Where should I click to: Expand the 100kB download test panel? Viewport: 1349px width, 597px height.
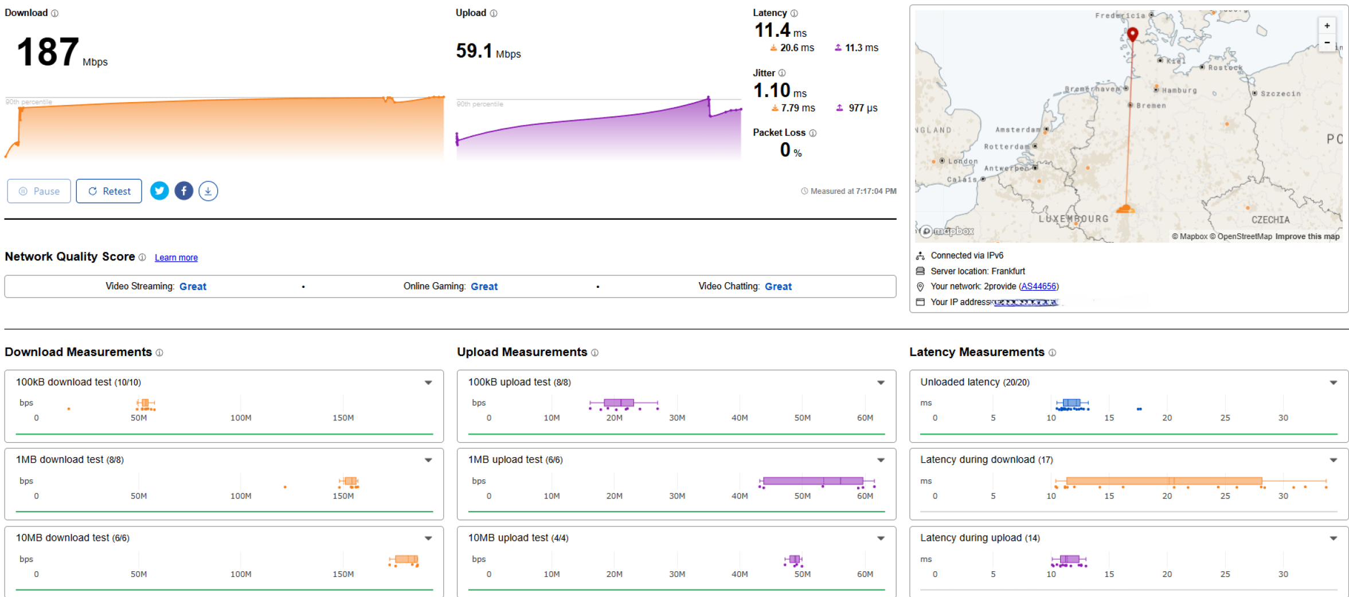click(x=428, y=383)
